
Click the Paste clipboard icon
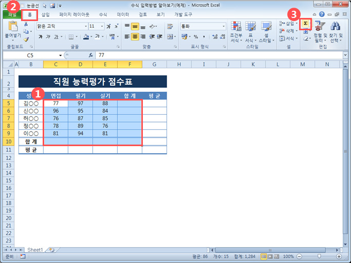click(x=13, y=26)
